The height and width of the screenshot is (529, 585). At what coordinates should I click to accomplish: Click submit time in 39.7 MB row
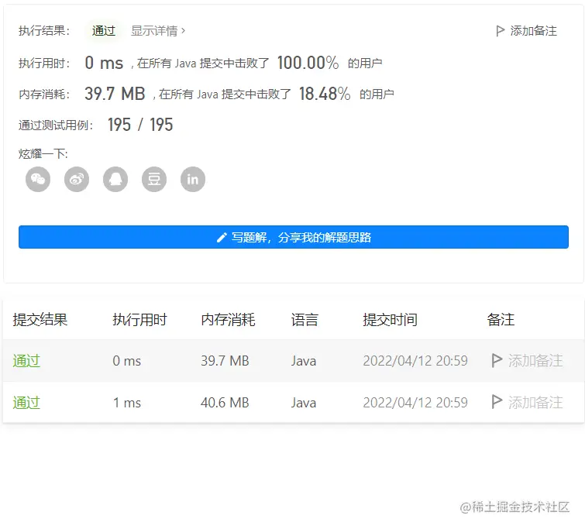[x=415, y=361]
